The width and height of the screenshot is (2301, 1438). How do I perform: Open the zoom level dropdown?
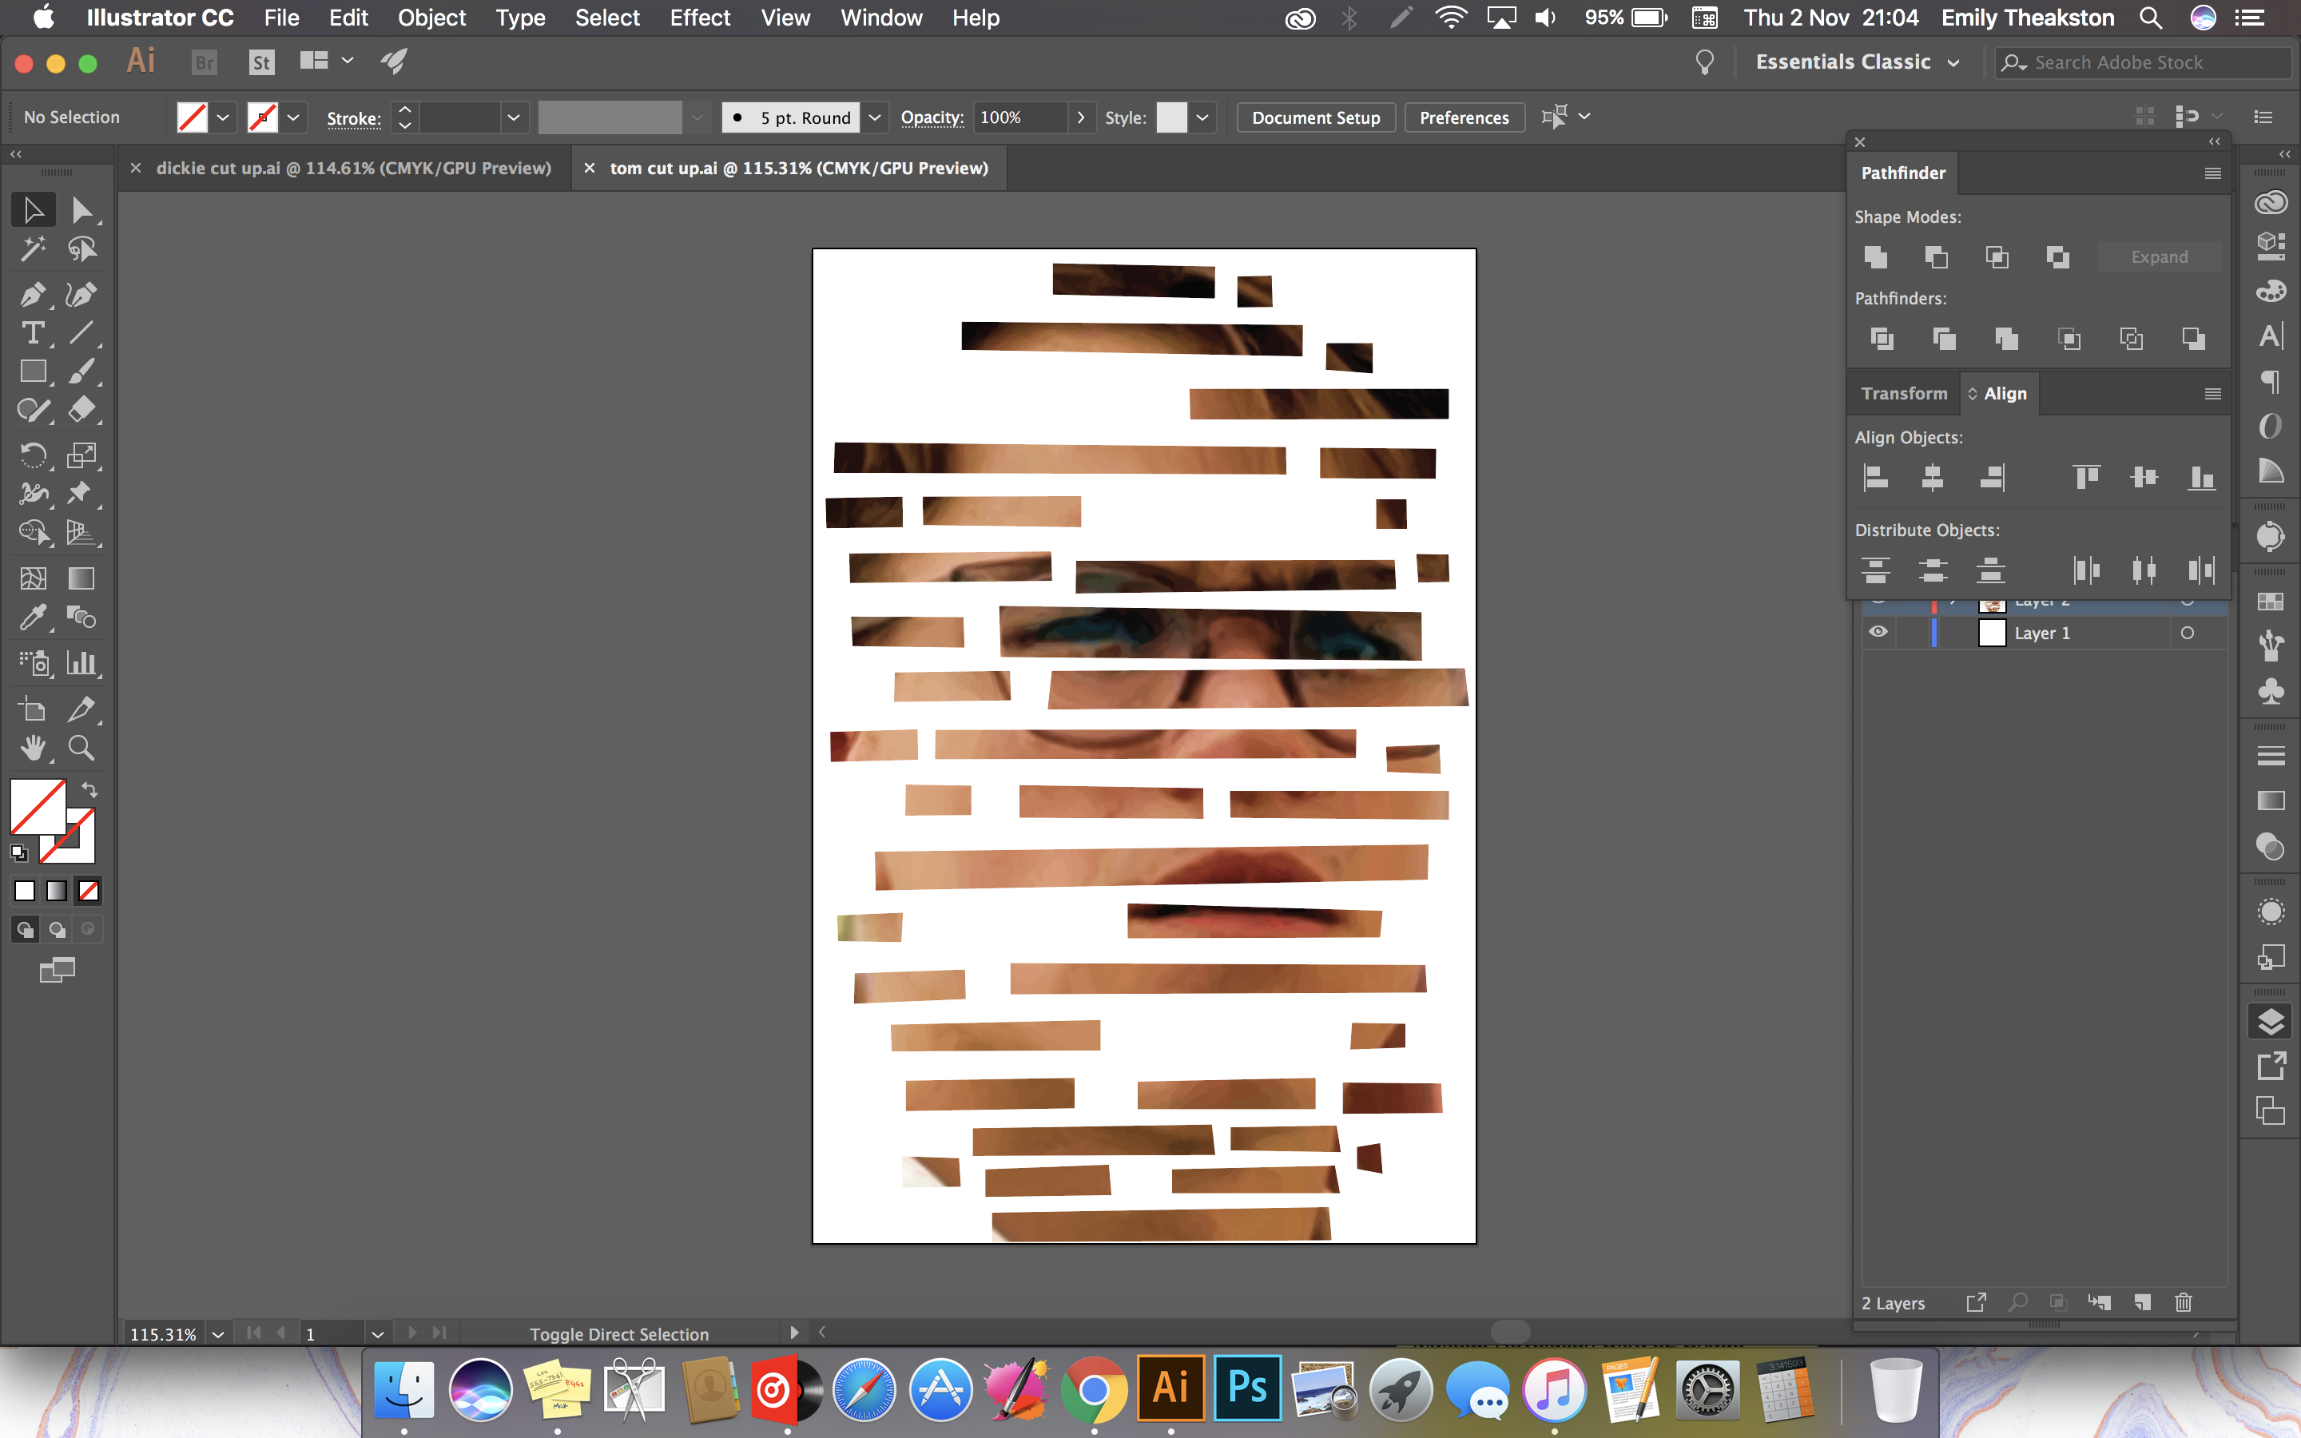tap(218, 1333)
